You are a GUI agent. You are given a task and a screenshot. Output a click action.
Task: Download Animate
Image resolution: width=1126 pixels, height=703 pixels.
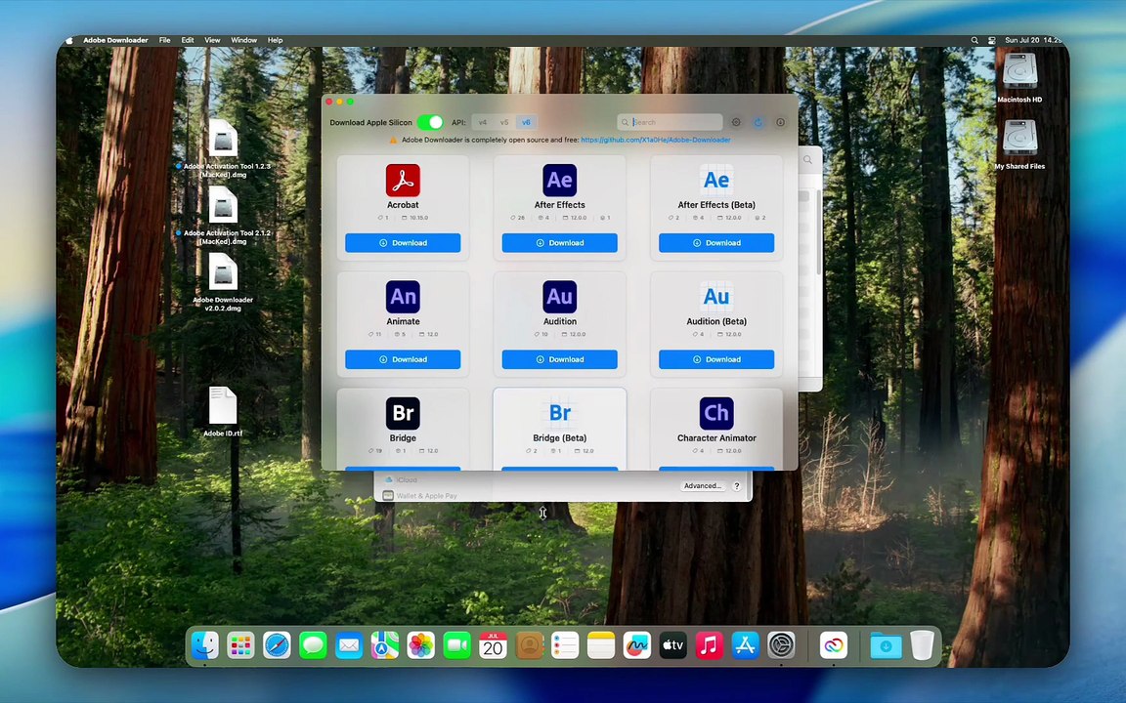(403, 359)
